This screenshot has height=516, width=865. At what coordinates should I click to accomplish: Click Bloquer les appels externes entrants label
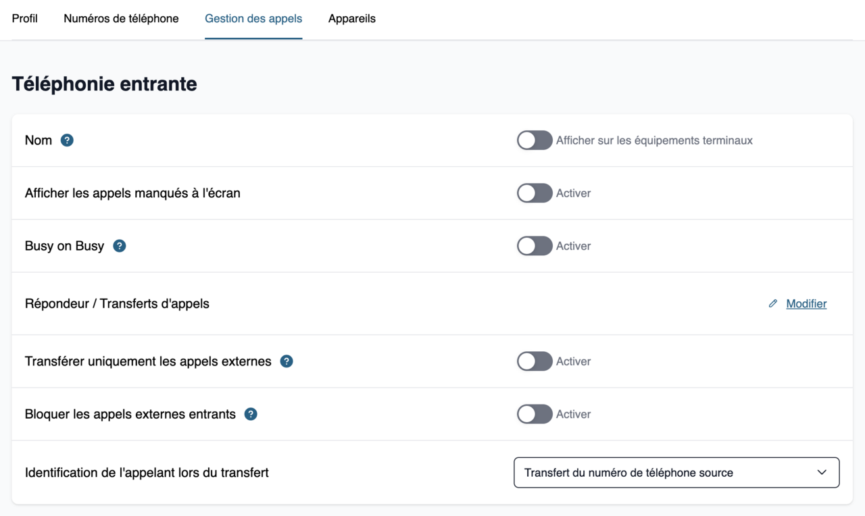click(130, 414)
